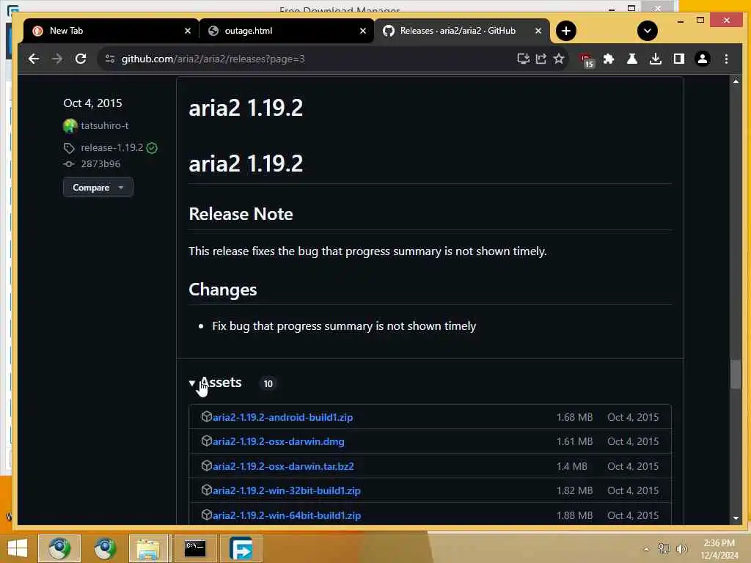Click scrollbar down arrow
Viewport: 751px width, 563px height.
[x=736, y=518]
